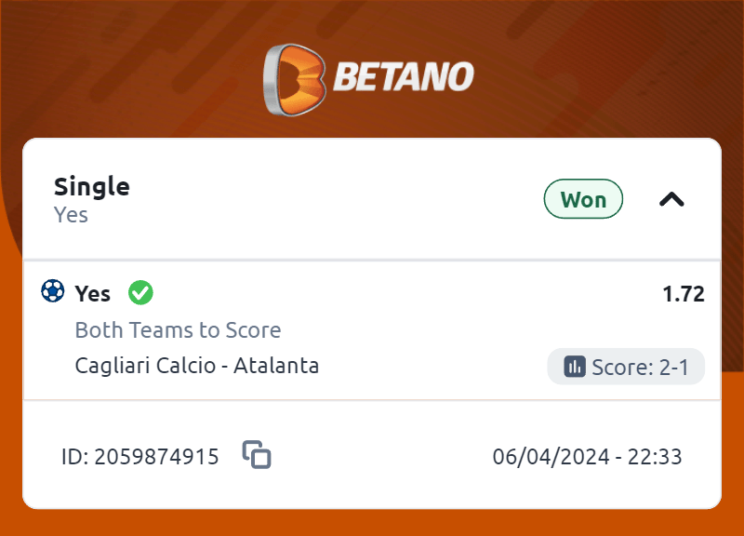Click the grey Yes subtitle under Single
The image size is (744, 536).
[x=71, y=215]
